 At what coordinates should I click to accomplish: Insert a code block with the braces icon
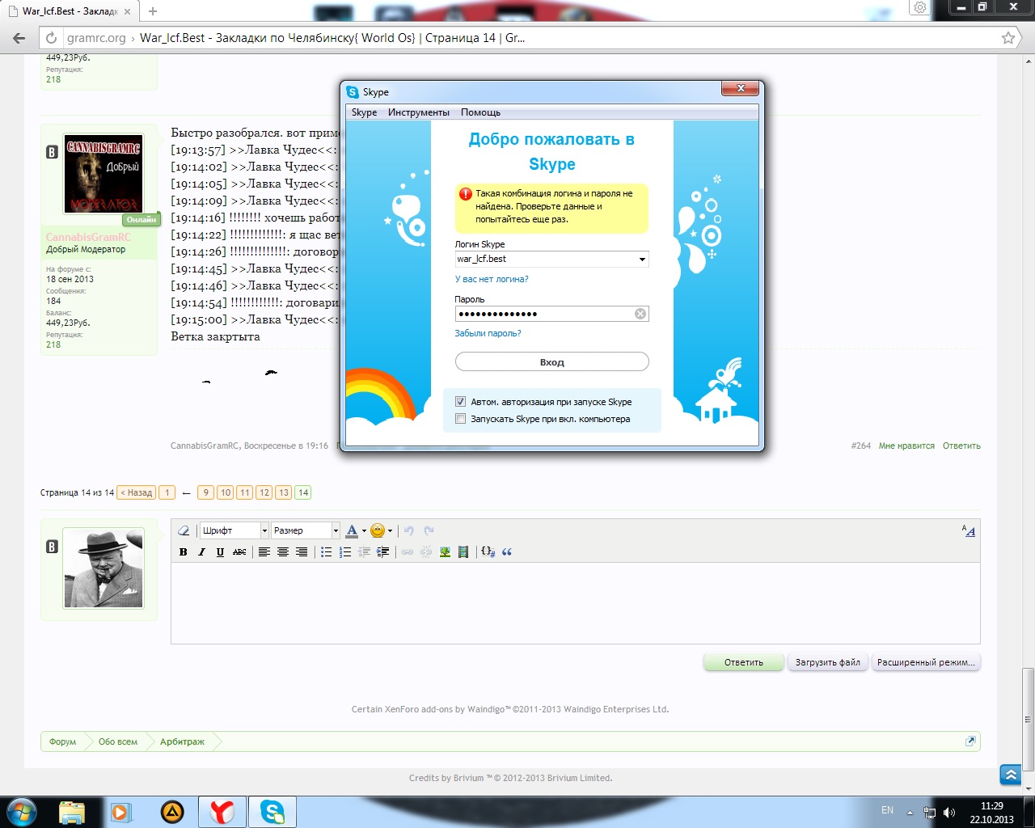point(488,552)
